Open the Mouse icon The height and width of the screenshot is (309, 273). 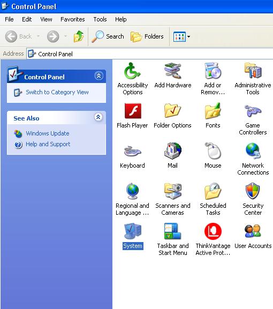(x=213, y=151)
